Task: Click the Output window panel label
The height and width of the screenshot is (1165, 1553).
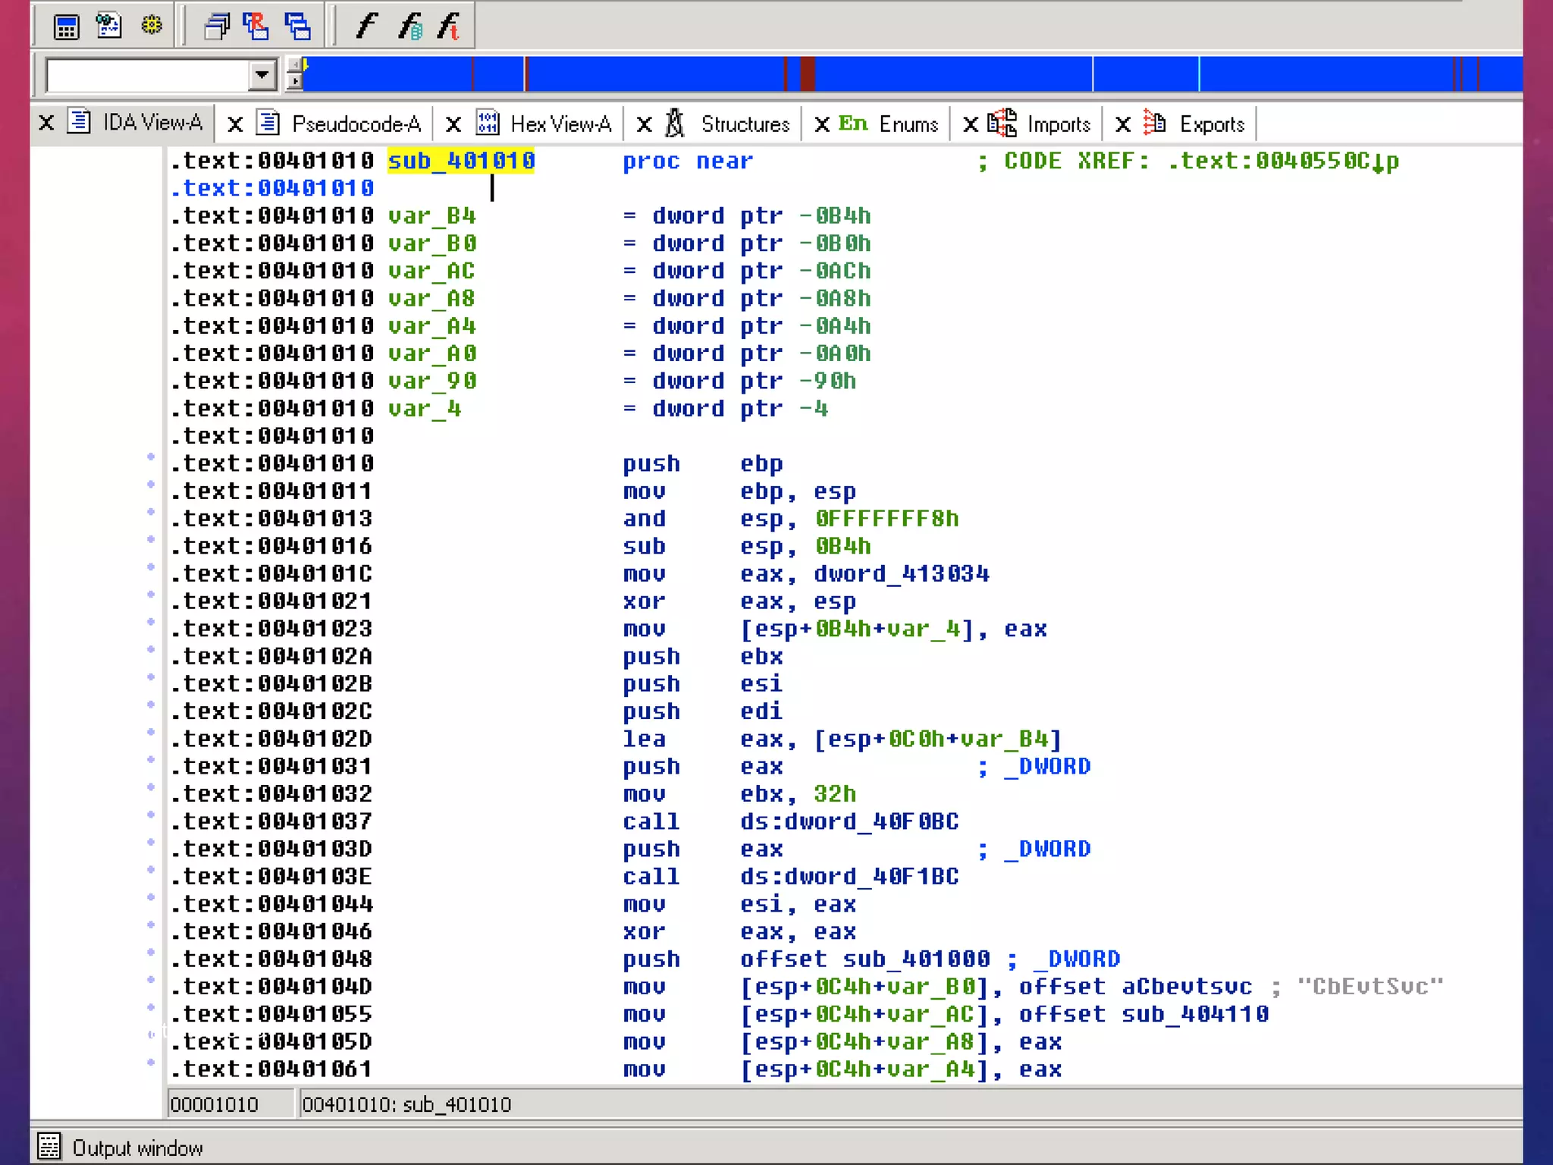Action: point(137,1148)
